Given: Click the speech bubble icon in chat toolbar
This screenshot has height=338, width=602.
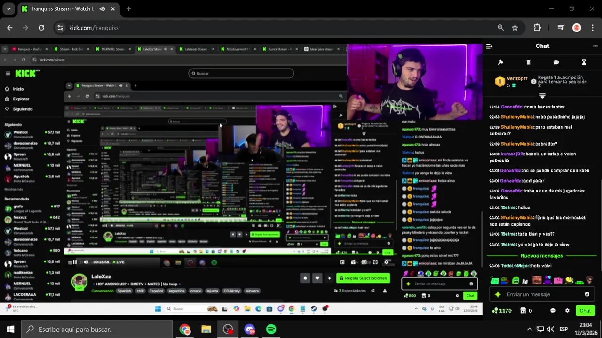Looking at the screenshot, I should [x=556, y=62].
